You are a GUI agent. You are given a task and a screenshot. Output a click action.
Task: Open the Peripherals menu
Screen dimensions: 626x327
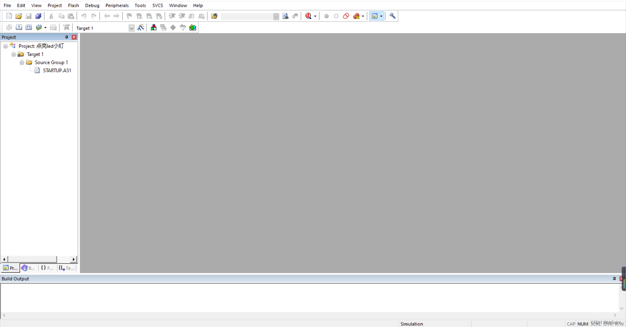coord(117,6)
